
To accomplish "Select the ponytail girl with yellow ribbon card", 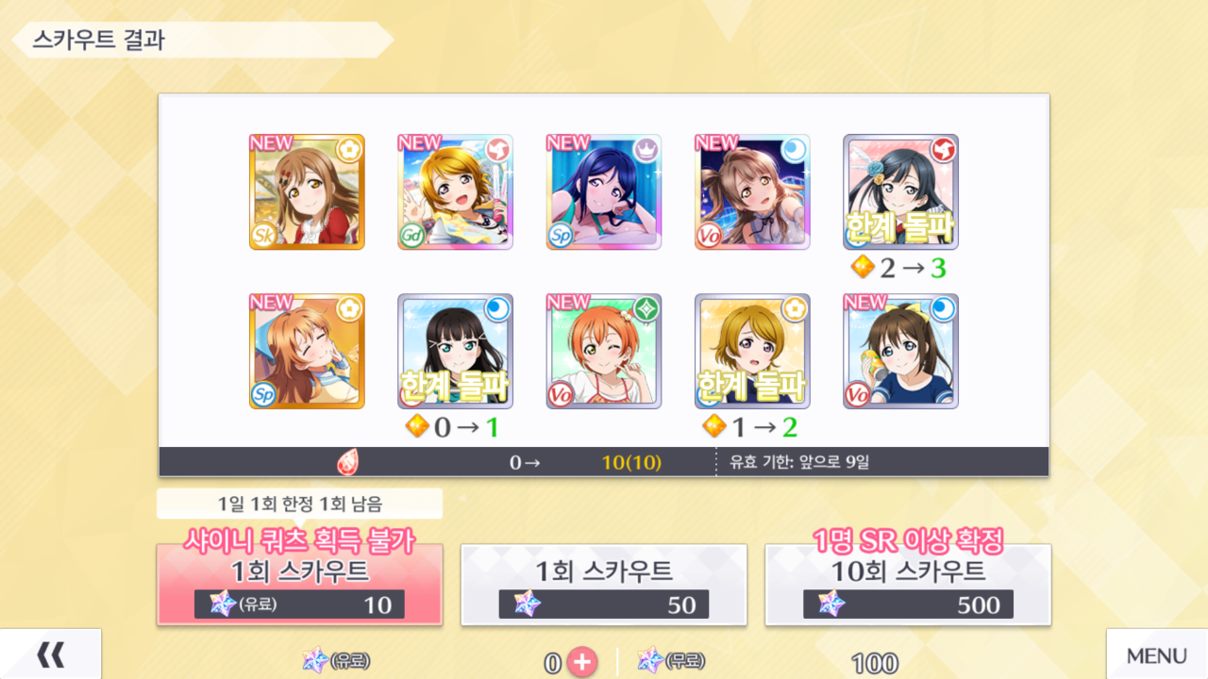I will pyautogui.click(x=900, y=351).
